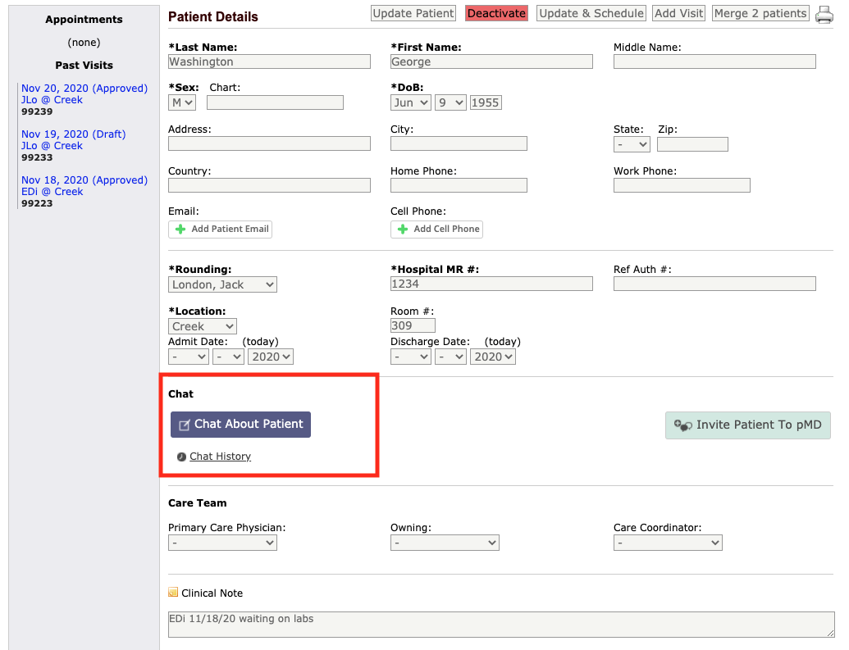Open the Primary Care Physician dropdown
This screenshot has height=650, width=849.
(x=221, y=542)
